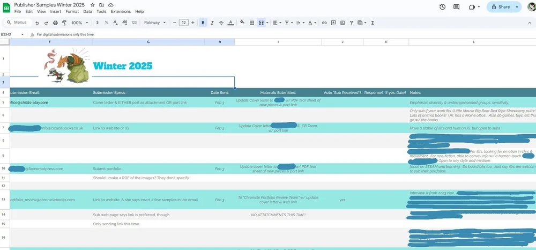The image size is (536, 250).
Task: Open the comments panel icon
Action: tap(456, 7)
